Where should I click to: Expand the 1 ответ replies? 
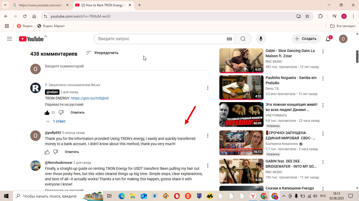click(56, 121)
